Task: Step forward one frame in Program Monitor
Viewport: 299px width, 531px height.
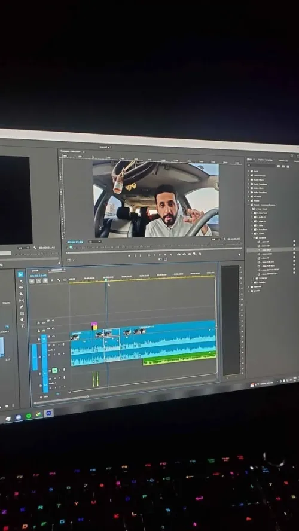Action: (165, 255)
